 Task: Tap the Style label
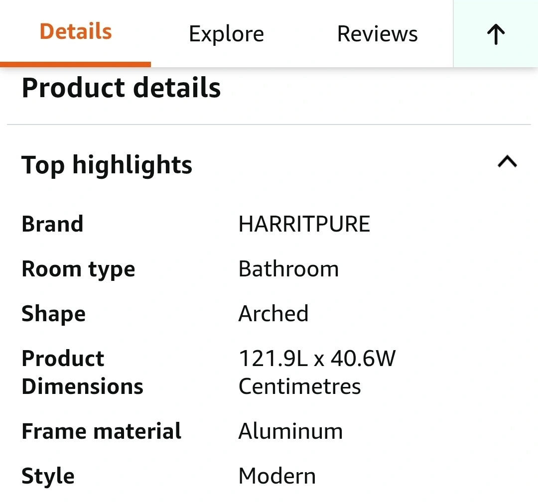pyautogui.click(x=48, y=476)
